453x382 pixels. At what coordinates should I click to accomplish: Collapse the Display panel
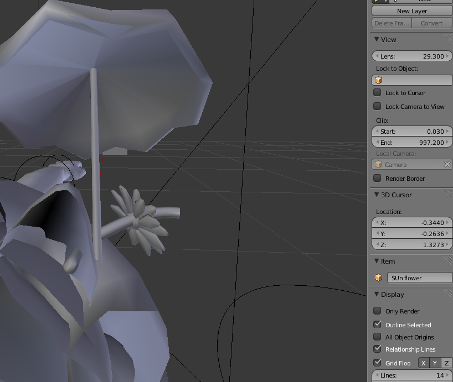coord(377,294)
